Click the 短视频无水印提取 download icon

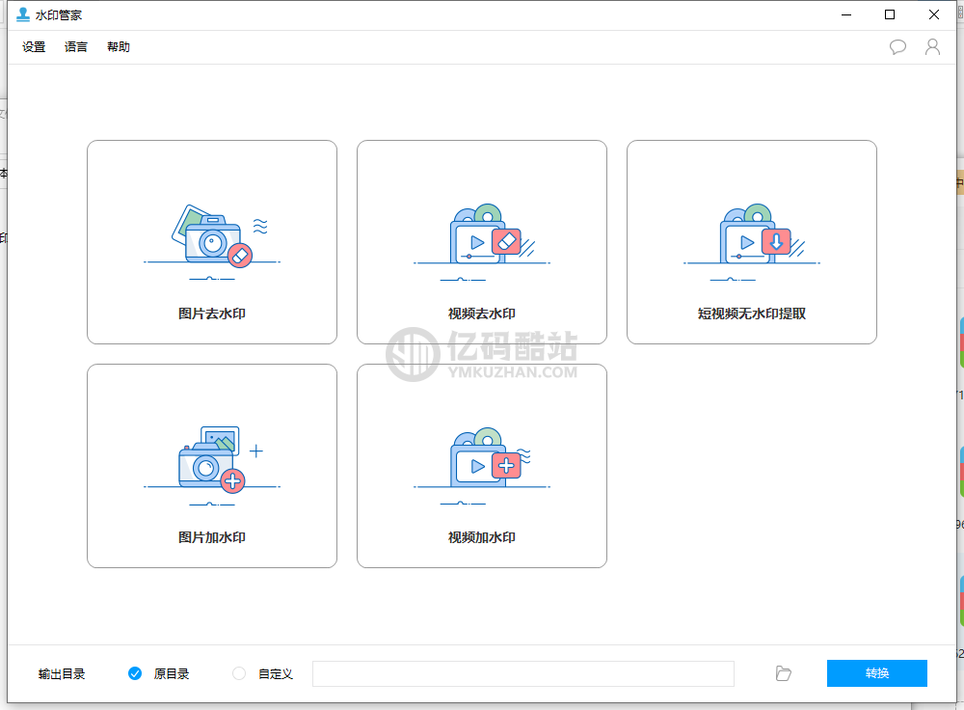click(x=752, y=236)
